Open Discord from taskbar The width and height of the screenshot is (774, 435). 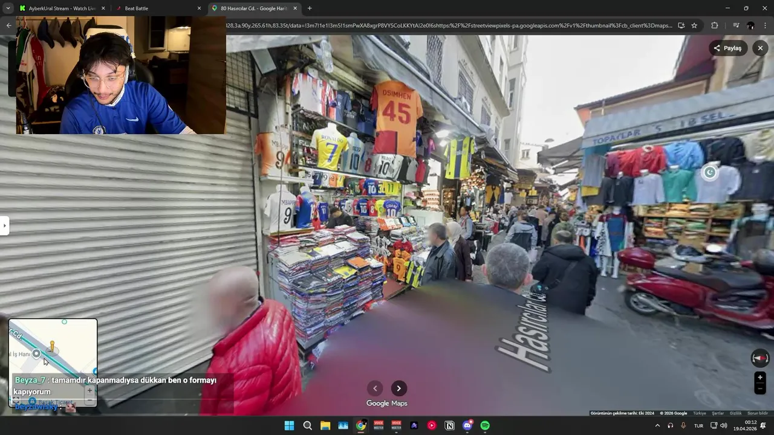[x=467, y=425]
